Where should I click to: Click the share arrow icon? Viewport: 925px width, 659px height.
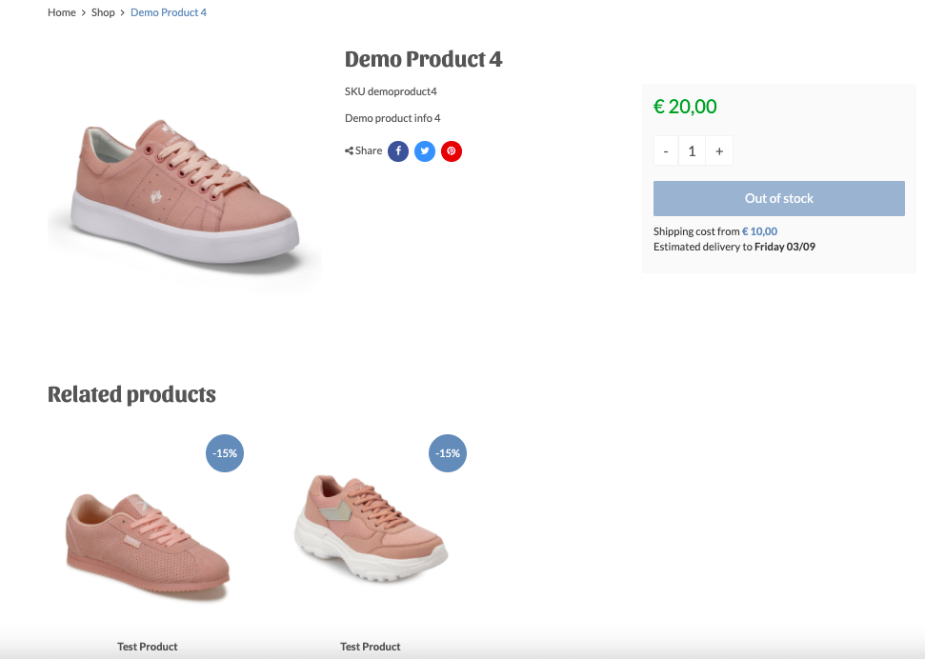(x=350, y=150)
